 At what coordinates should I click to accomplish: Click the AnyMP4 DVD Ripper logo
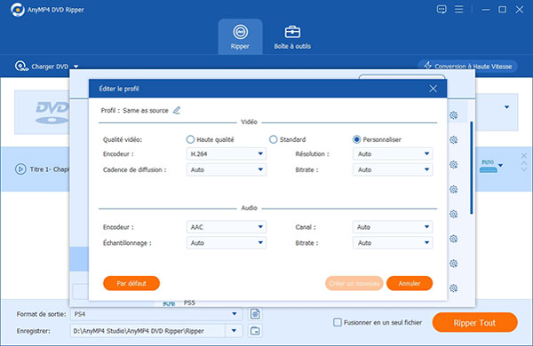point(18,10)
